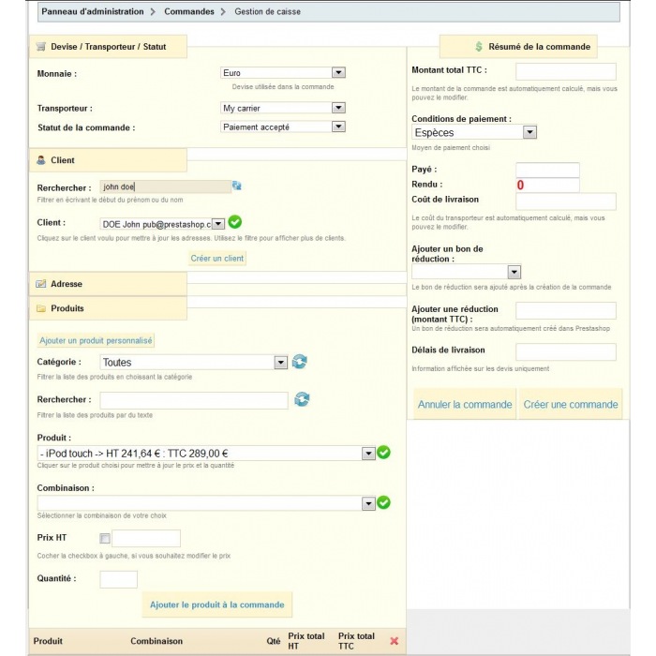
Task: Open the Combinaison dropdown
Action: tap(206, 503)
